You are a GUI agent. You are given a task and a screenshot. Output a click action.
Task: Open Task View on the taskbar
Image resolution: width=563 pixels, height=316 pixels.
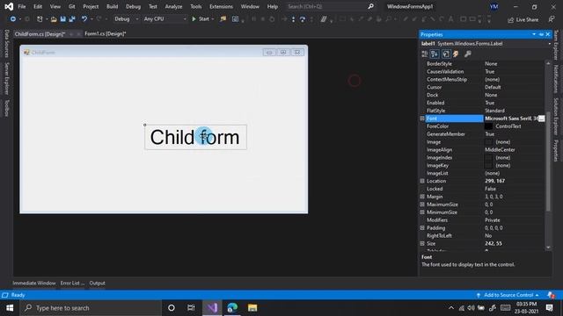pyautogui.click(x=191, y=308)
